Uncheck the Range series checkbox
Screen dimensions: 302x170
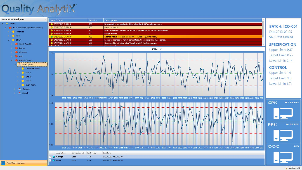(x=50, y=161)
